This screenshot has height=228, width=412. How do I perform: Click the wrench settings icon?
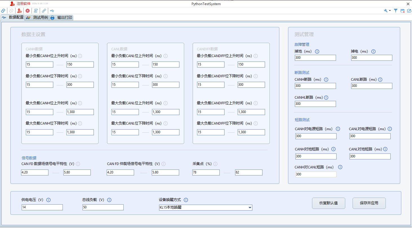click(x=386, y=11)
